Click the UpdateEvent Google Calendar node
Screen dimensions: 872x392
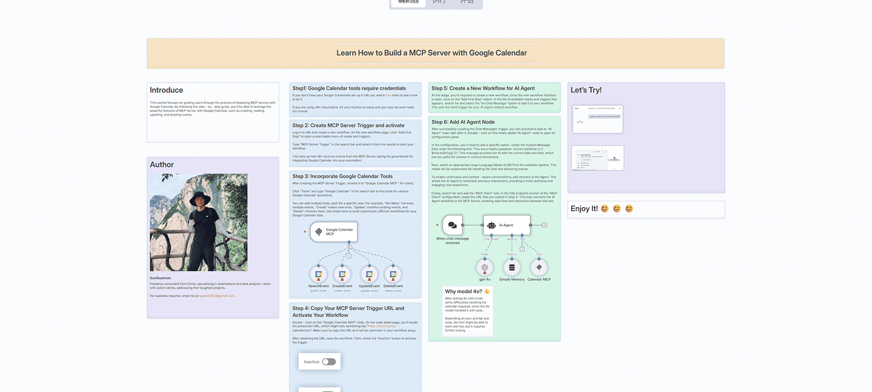click(x=369, y=274)
